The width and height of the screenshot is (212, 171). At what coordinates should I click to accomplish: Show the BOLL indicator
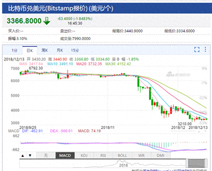pos(122,155)
